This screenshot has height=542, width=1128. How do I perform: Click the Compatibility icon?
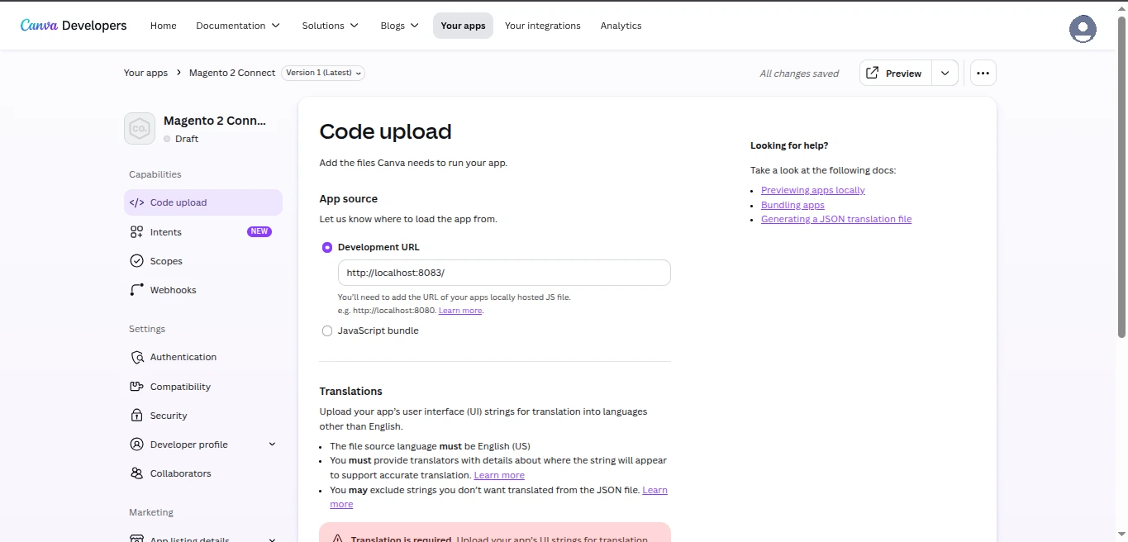coord(137,387)
